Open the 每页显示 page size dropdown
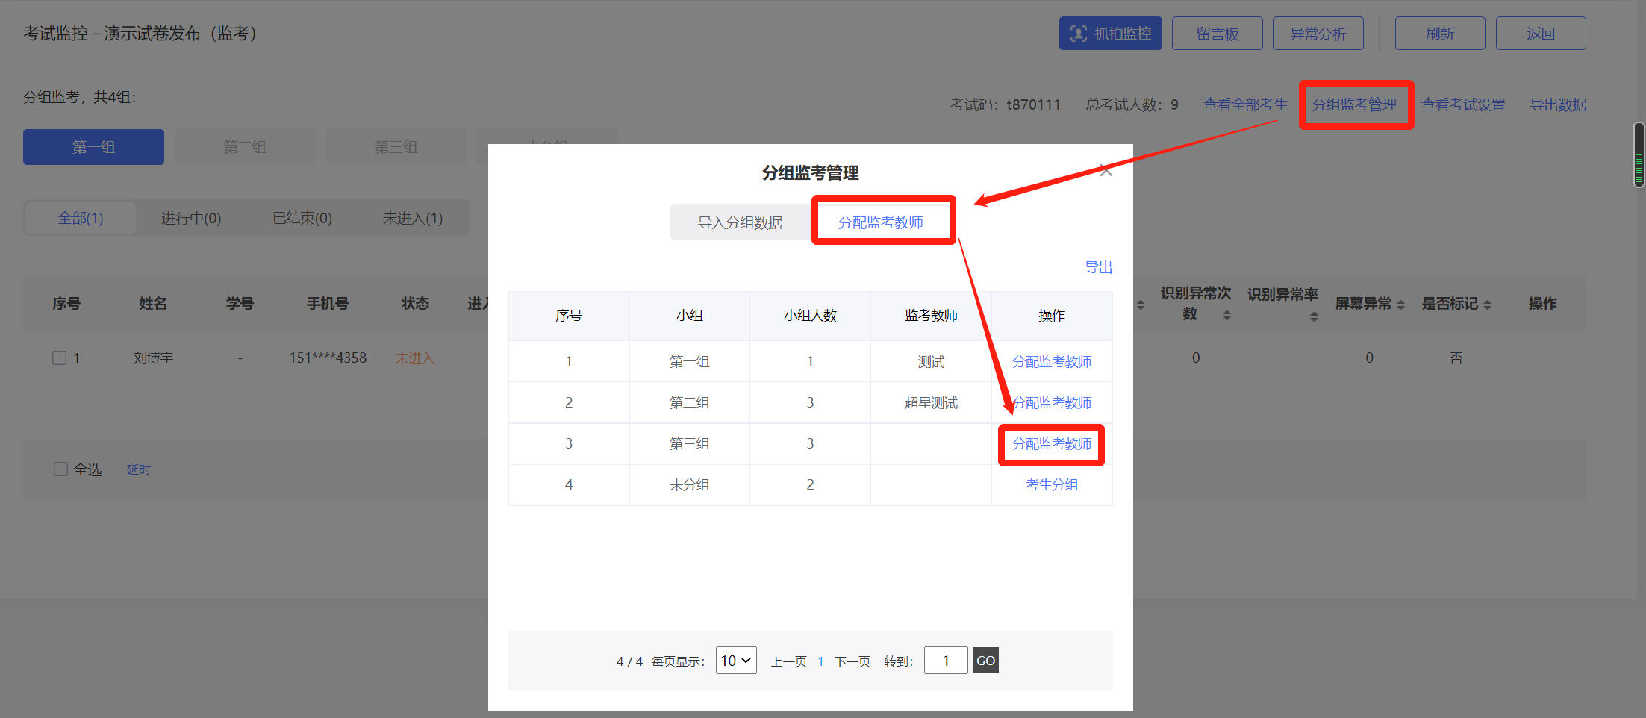 click(x=736, y=661)
